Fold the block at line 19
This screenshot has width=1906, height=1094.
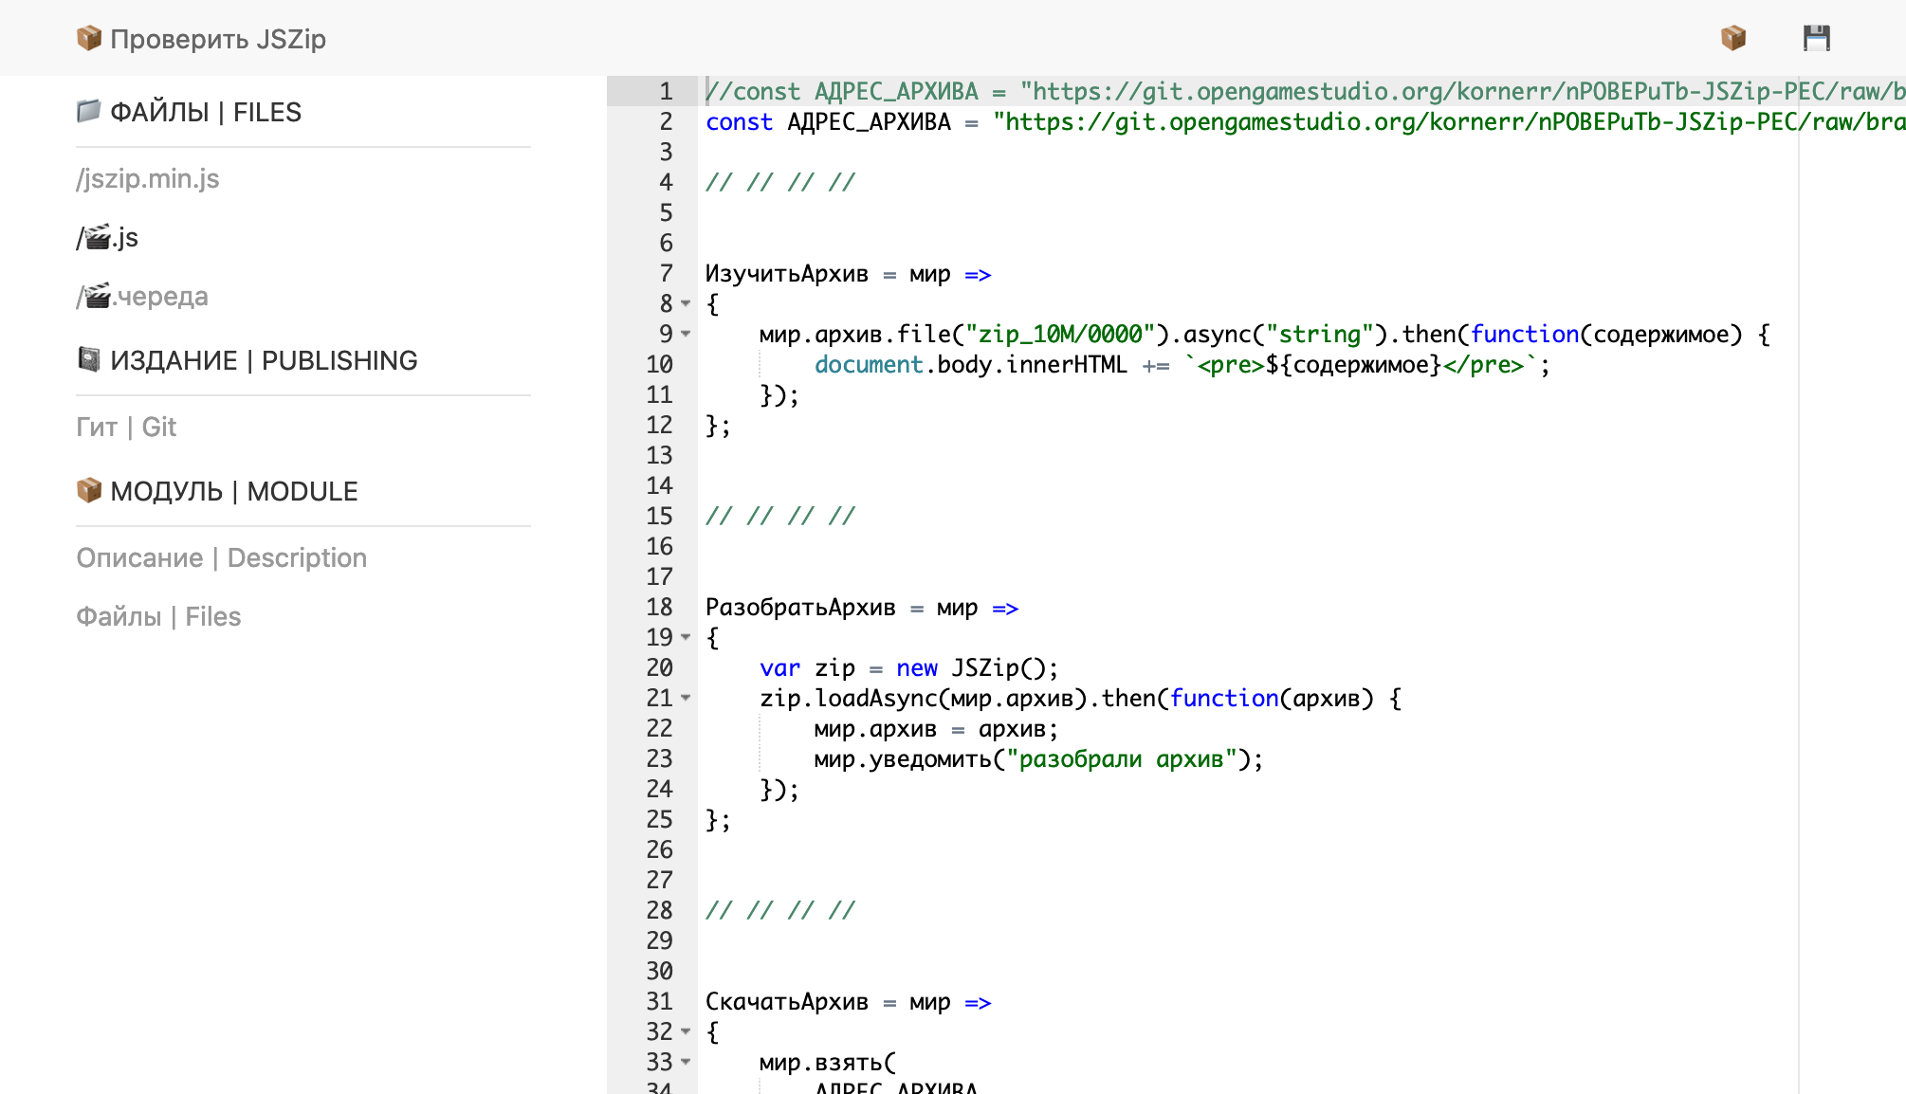[686, 637]
